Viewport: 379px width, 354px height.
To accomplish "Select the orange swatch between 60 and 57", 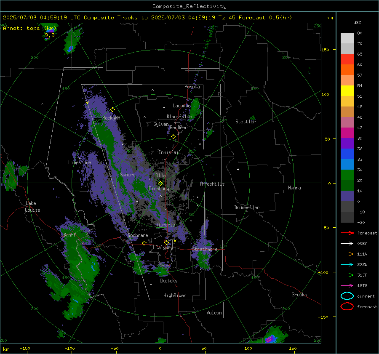I will point(347,70).
